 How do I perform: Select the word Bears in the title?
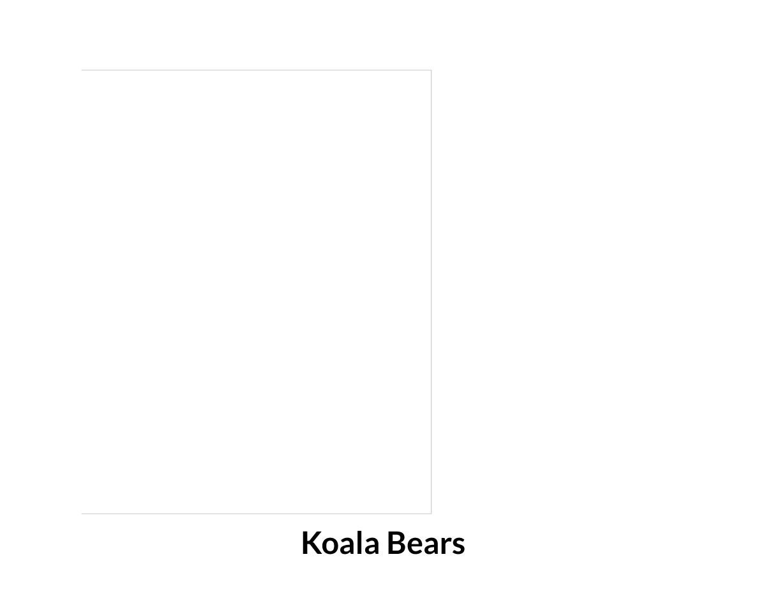(426, 544)
